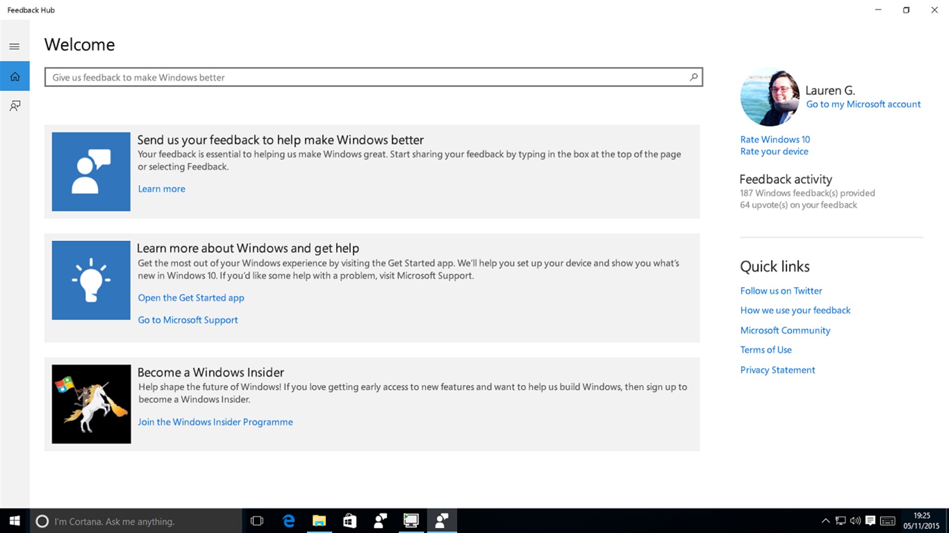
Task: Click the hamburger menu icon
Action: point(14,46)
